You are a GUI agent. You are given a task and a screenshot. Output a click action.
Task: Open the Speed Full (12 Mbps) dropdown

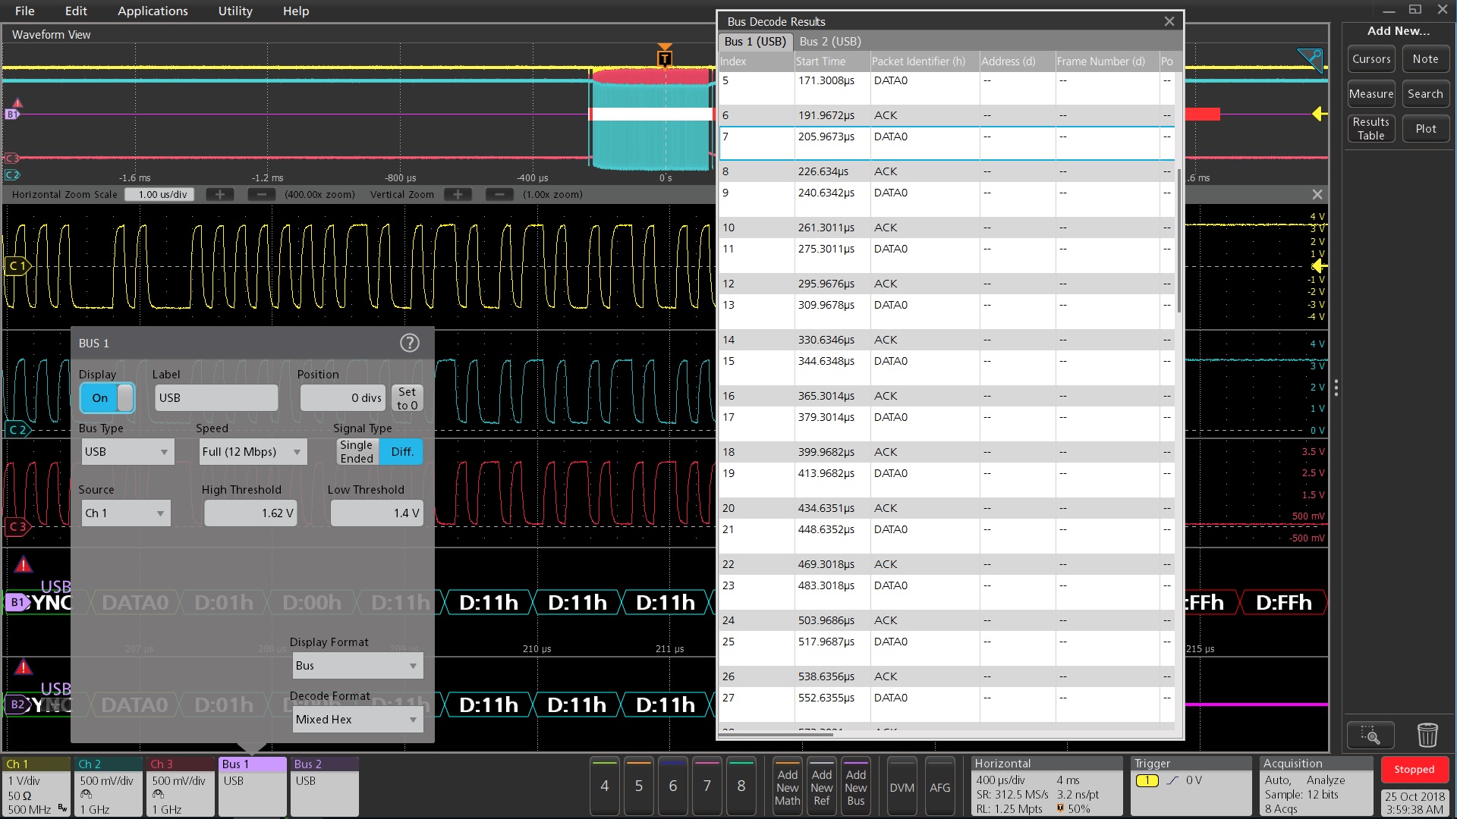(x=253, y=452)
